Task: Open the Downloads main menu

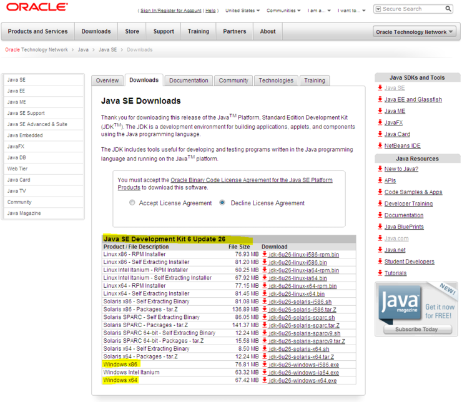Action: click(x=96, y=31)
